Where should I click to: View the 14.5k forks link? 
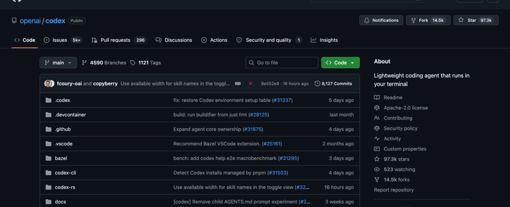392,180
